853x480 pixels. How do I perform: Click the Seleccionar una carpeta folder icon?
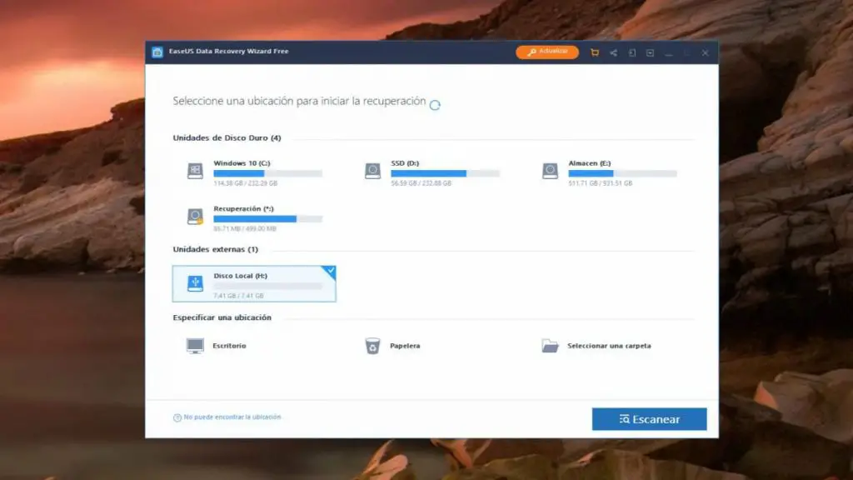(550, 346)
